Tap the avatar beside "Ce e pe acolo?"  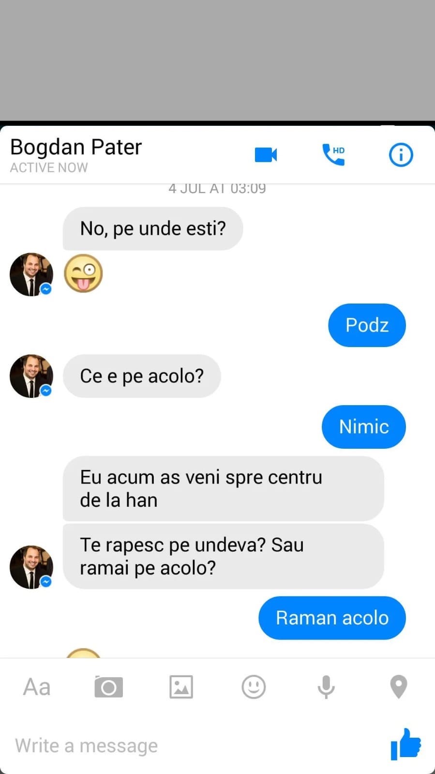point(31,376)
